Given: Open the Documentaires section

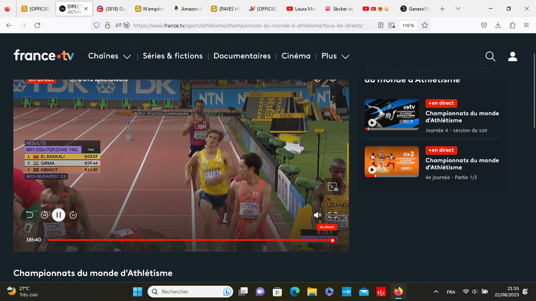Looking at the screenshot, I should click(x=242, y=56).
